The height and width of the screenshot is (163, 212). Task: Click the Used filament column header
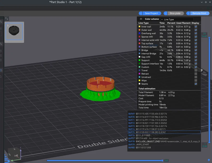click(183, 23)
